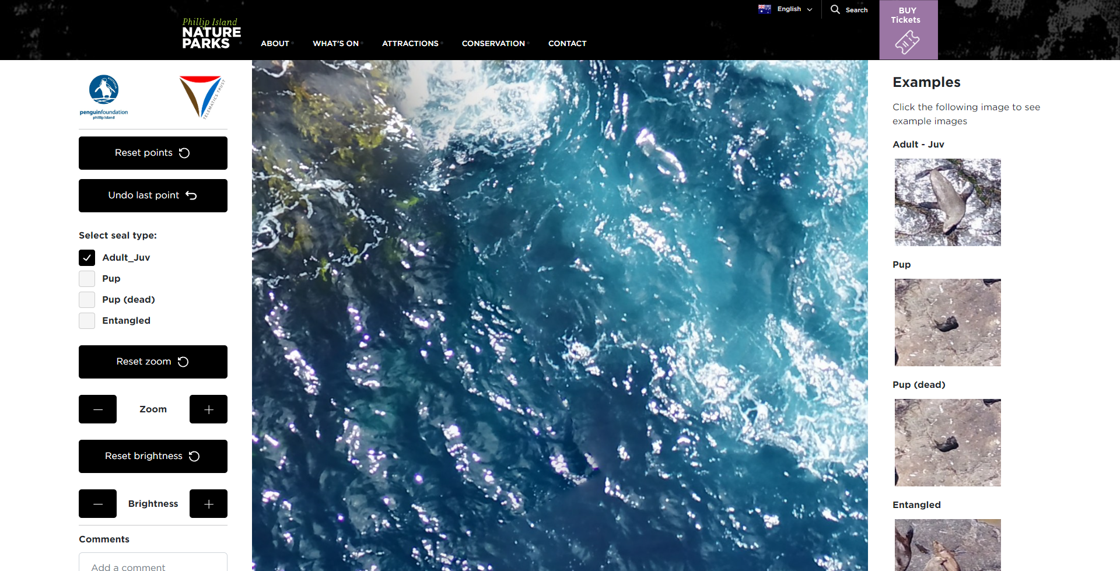Expand the Attractions menu
Screen dimensions: 1120x571
[410, 44]
